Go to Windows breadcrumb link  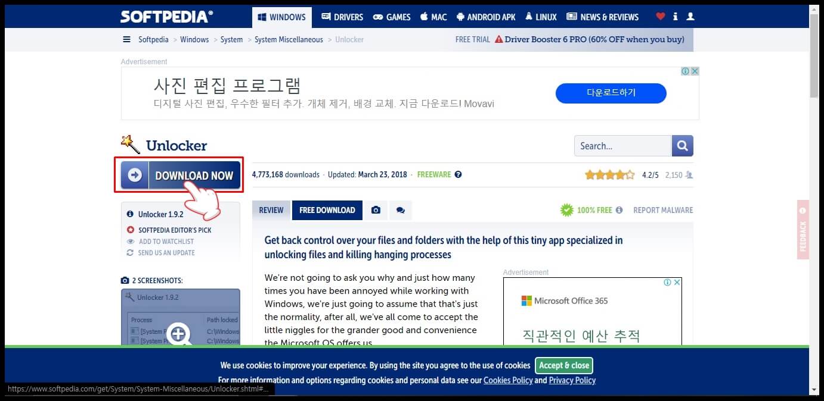pyautogui.click(x=194, y=39)
